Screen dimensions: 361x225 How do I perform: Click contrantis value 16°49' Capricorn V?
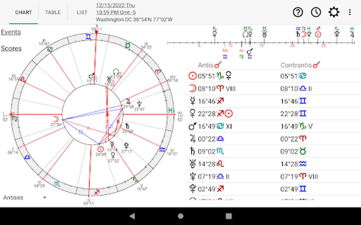(x=296, y=126)
